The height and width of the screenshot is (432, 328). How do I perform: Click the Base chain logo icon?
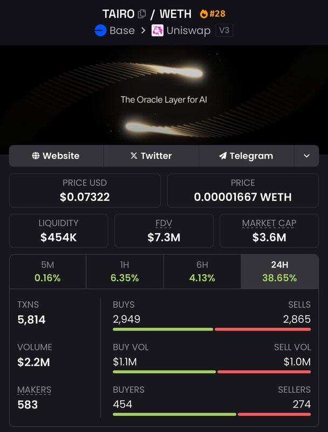(101, 30)
